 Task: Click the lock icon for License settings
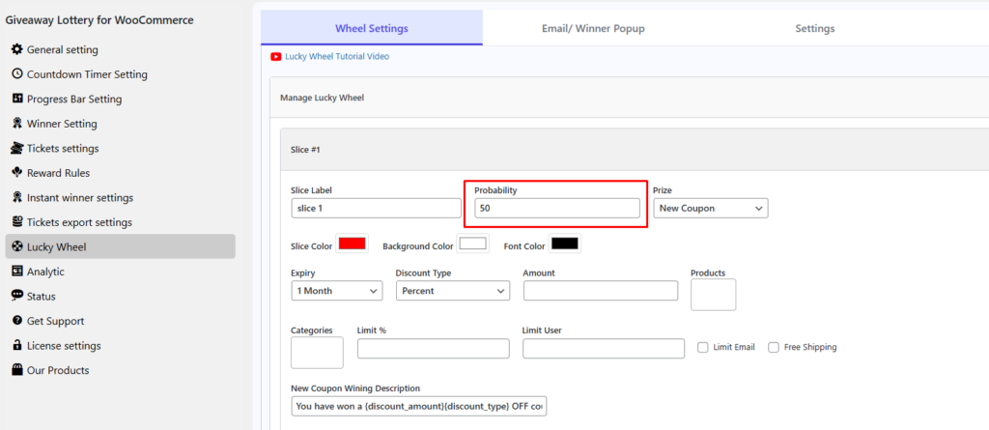pyautogui.click(x=16, y=346)
